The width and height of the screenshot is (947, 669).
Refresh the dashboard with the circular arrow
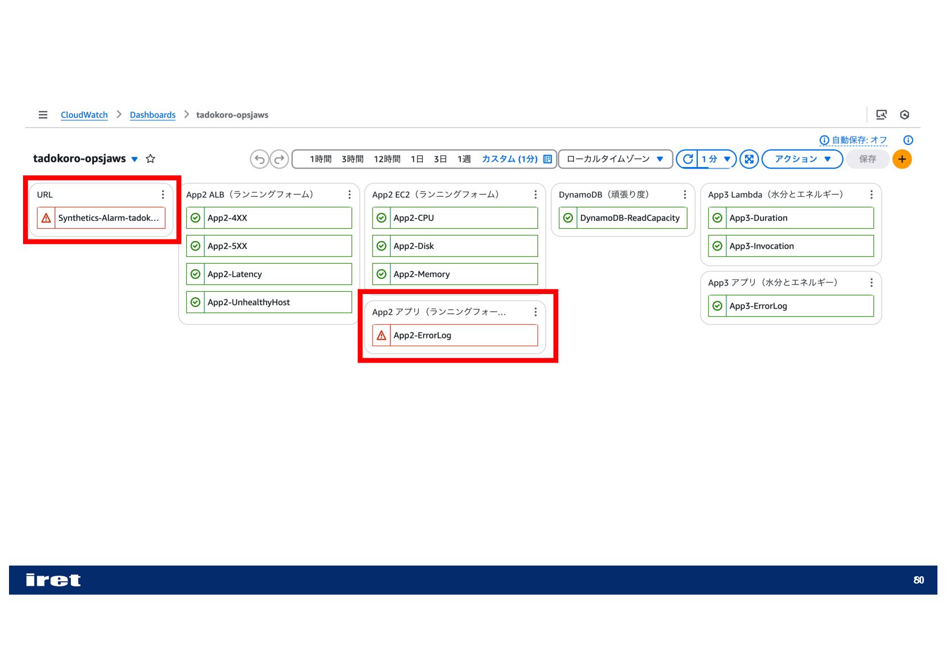click(688, 159)
